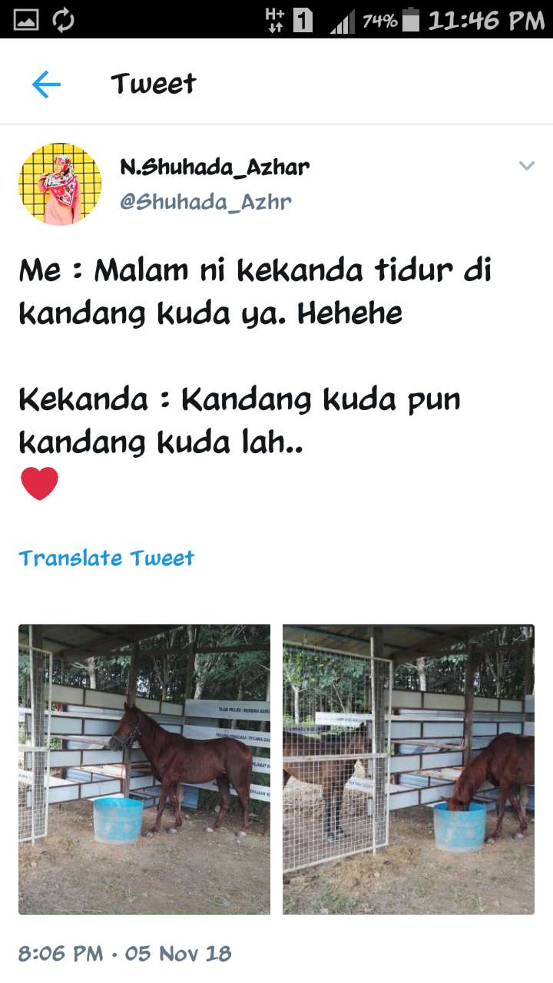The image size is (553, 983).
Task: Tap the N.Shuhada_Azhar display name
Action: click(x=215, y=167)
